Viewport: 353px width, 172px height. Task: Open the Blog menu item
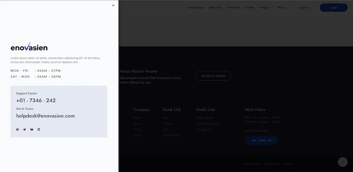point(281,7)
